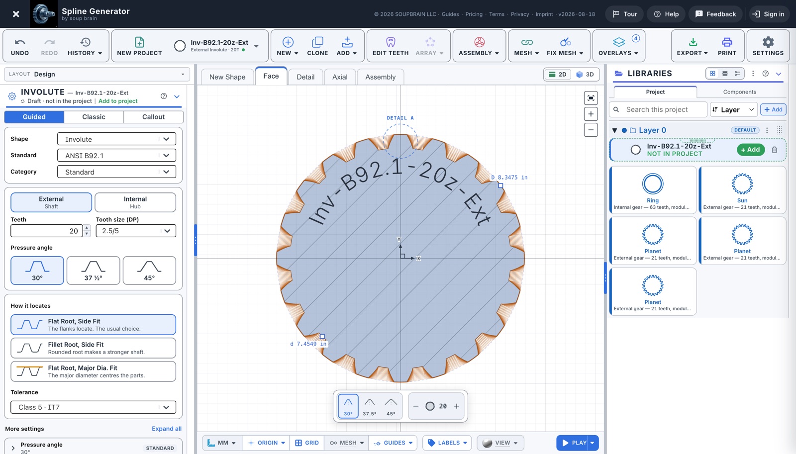Open the Components library tab

click(739, 92)
